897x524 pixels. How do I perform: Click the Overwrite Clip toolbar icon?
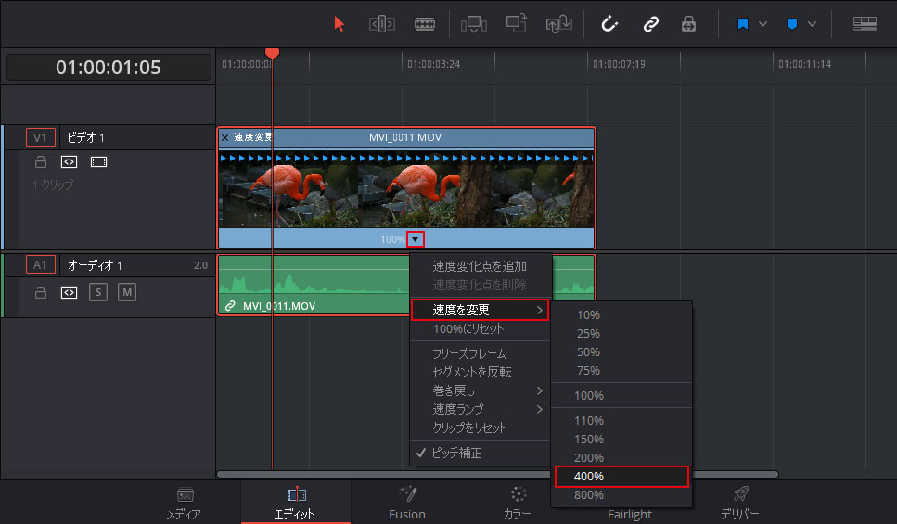[x=517, y=24]
